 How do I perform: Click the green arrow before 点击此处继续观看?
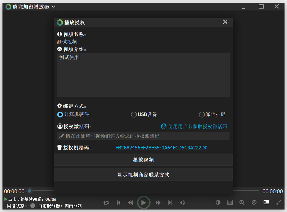click(x=6, y=199)
